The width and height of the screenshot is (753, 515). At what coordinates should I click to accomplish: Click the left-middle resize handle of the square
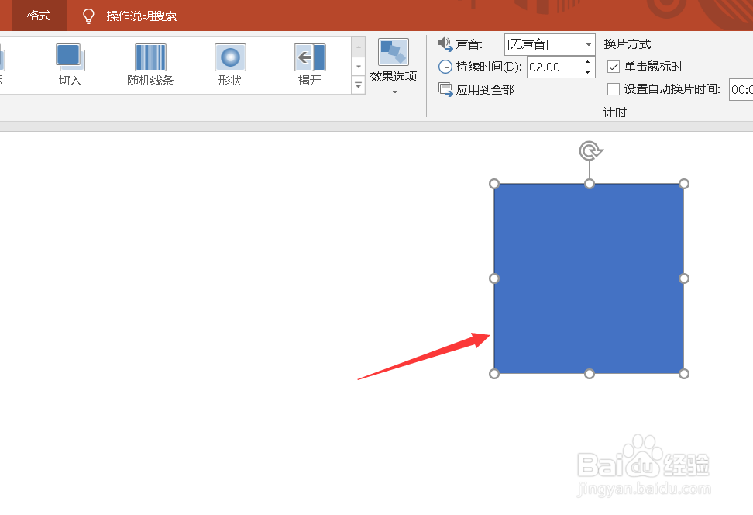494,278
